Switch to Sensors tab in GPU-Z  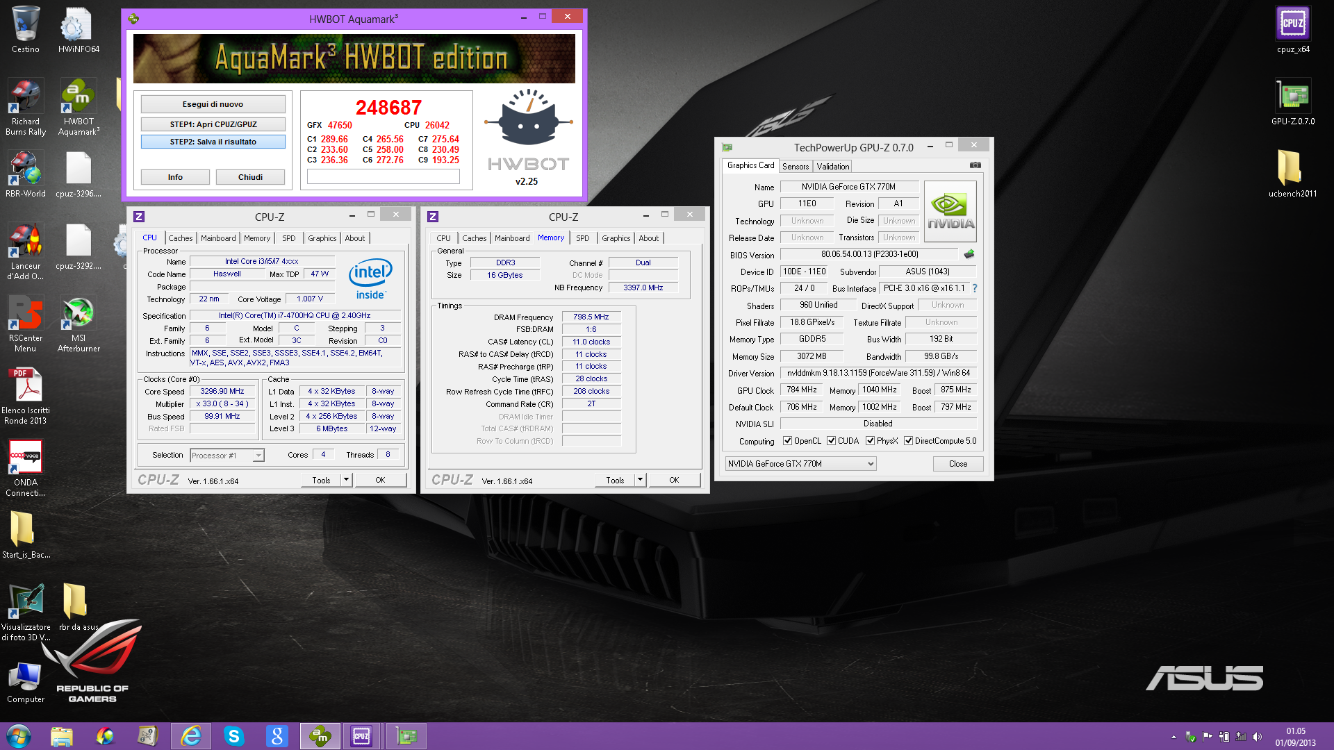point(796,167)
